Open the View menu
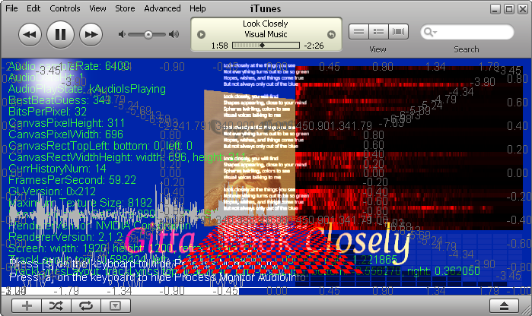The height and width of the screenshot is (316, 532). 97,8
